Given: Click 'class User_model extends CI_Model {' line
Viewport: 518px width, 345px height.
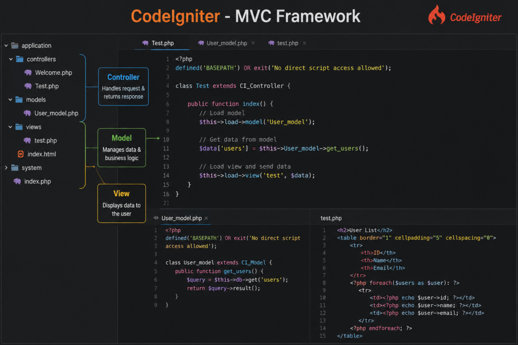Looking at the screenshot, I should (219, 263).
